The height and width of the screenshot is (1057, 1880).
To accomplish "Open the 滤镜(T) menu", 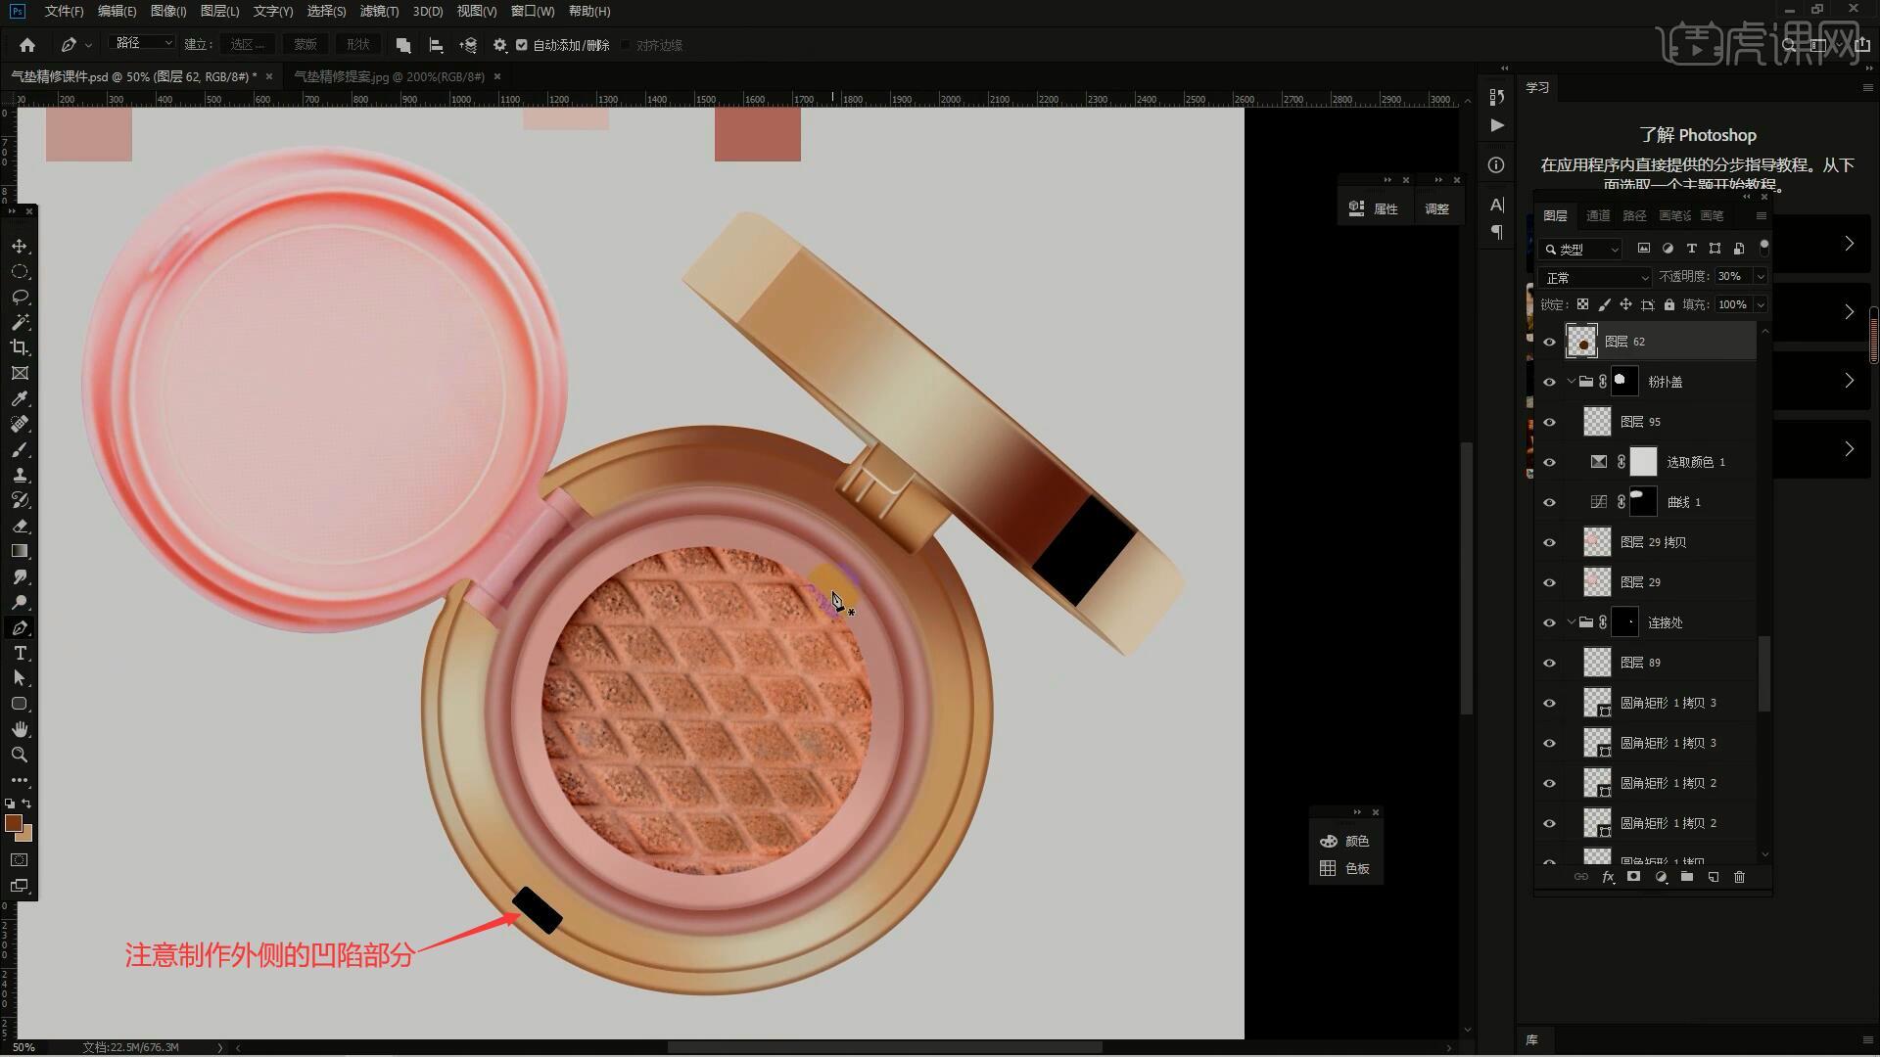I will (379, 11).
